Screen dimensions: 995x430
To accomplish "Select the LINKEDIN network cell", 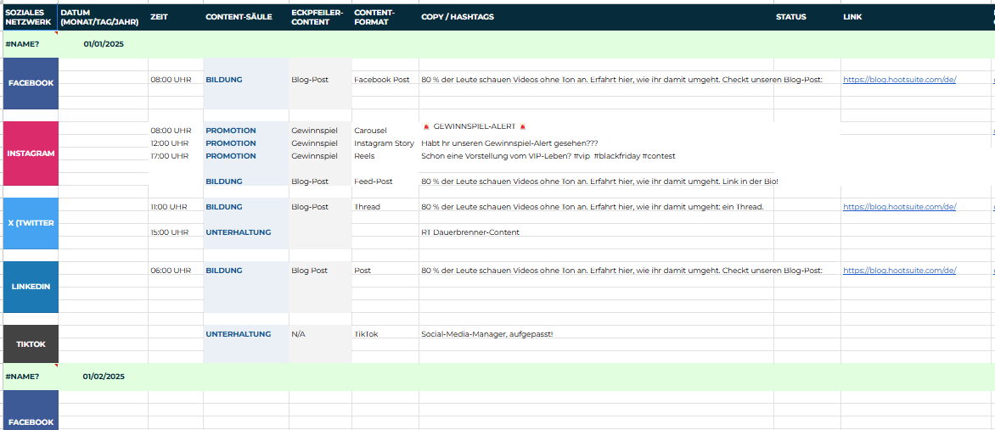I will coord(31,287).
